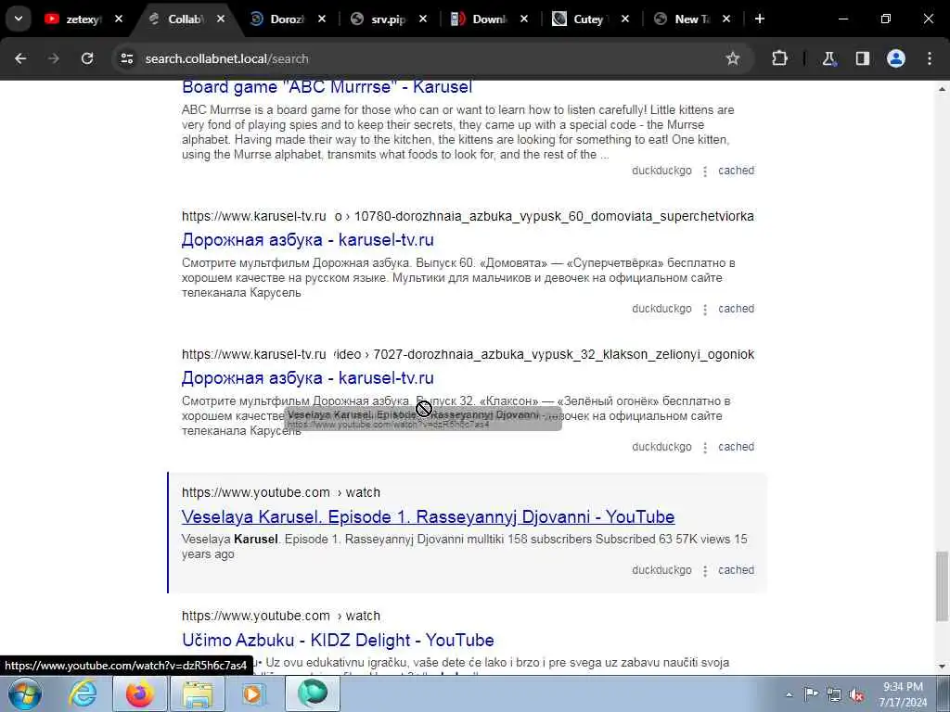950x712 pixels.
Task: Click the address bar URL
Action: coord(226,58)
